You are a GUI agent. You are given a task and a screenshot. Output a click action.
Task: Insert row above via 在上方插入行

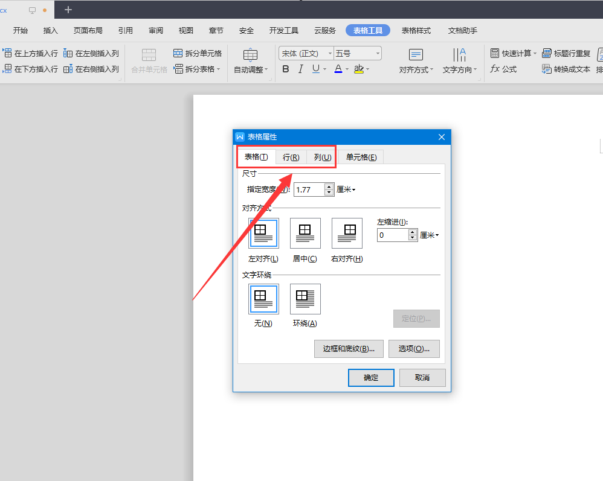coord(31,53)
